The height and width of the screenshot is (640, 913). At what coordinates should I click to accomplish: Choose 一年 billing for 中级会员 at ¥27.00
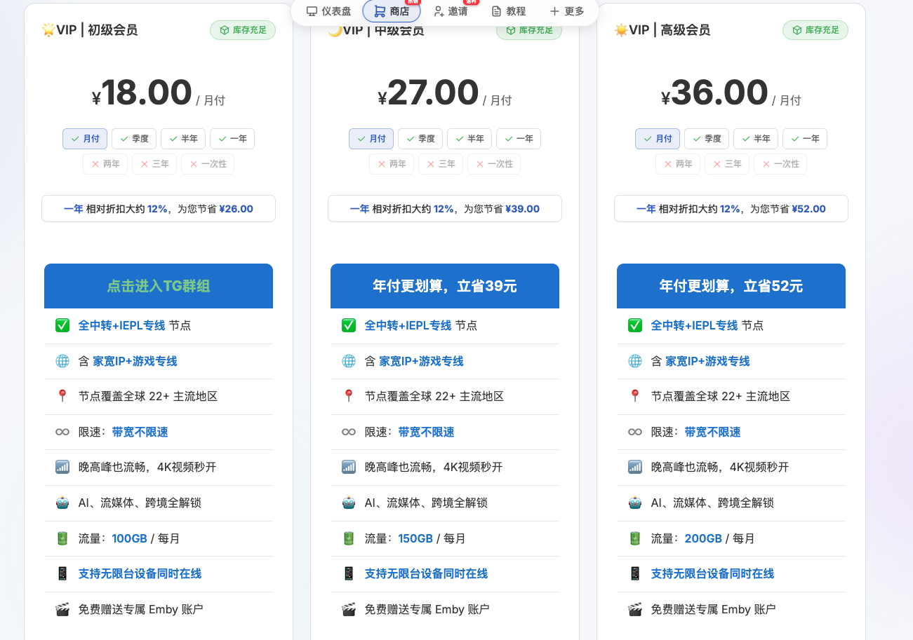519,139
